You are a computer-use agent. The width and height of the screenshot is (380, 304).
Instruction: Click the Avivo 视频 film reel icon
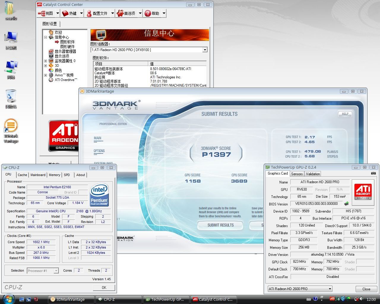pos(51,75)
